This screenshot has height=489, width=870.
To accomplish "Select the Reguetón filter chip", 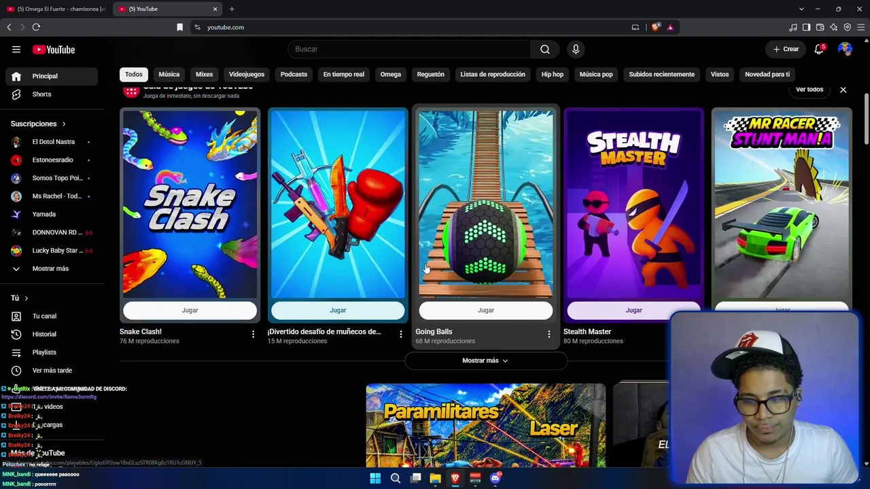I will click(x=430, y=75).
